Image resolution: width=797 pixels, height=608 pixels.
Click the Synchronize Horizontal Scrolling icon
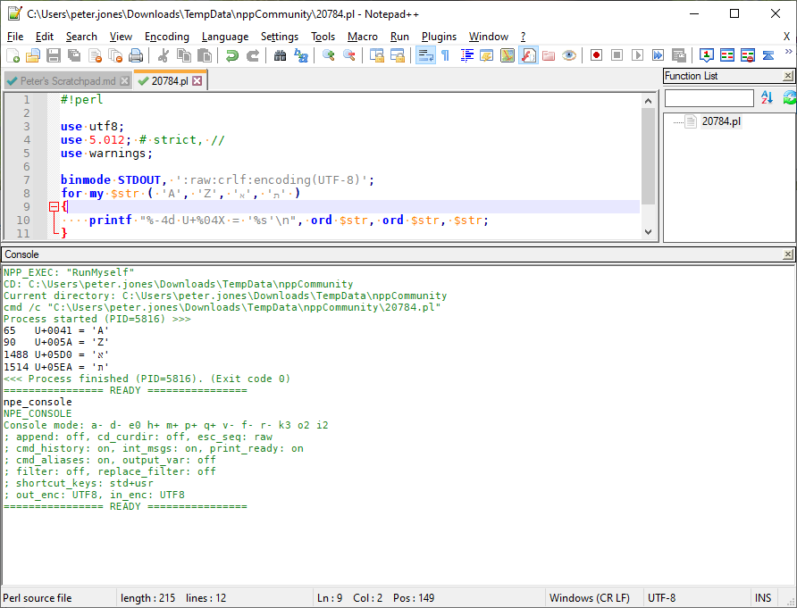click(397, 55)
